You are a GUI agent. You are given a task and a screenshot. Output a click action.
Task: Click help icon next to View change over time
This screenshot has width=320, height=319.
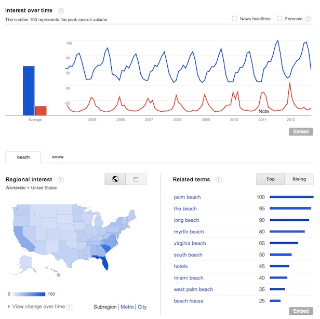(x=70, y=307)
